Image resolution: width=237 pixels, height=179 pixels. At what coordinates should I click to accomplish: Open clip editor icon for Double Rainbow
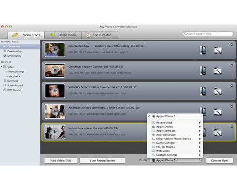(x=218, y=50)
